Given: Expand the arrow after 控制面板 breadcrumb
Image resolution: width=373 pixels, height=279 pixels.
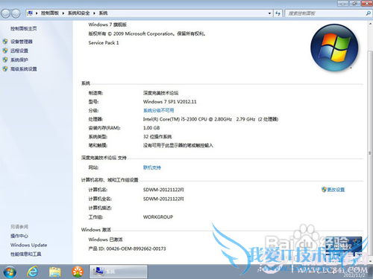Looking at the screenshot, I should click(63, 13).
